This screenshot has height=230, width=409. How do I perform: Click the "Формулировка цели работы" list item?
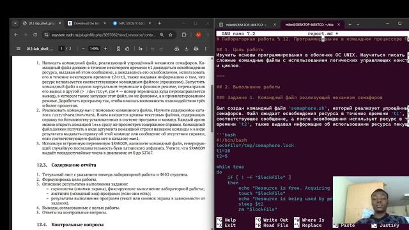tap(70, 180)
